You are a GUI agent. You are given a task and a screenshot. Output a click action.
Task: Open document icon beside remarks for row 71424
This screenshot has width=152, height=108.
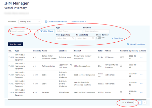[x=123, y=57]
